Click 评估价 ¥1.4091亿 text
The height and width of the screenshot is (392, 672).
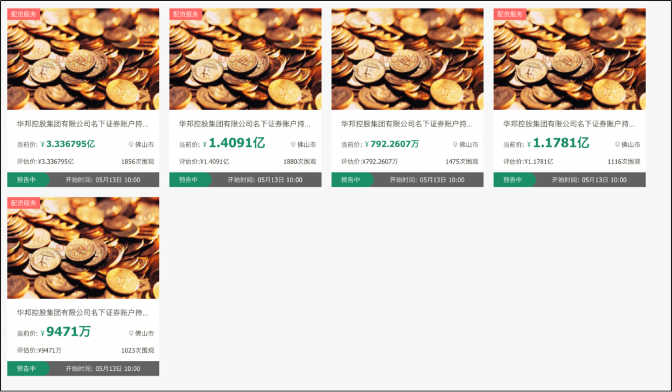click(x=204, y=162)
